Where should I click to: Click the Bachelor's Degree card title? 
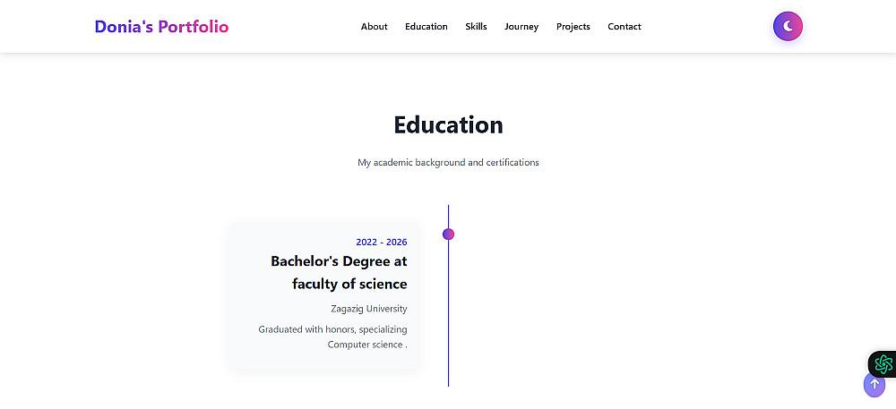(339, 272)
